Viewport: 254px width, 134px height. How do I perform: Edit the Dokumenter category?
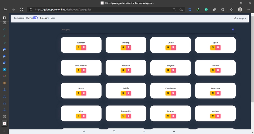tap(79, 70)
